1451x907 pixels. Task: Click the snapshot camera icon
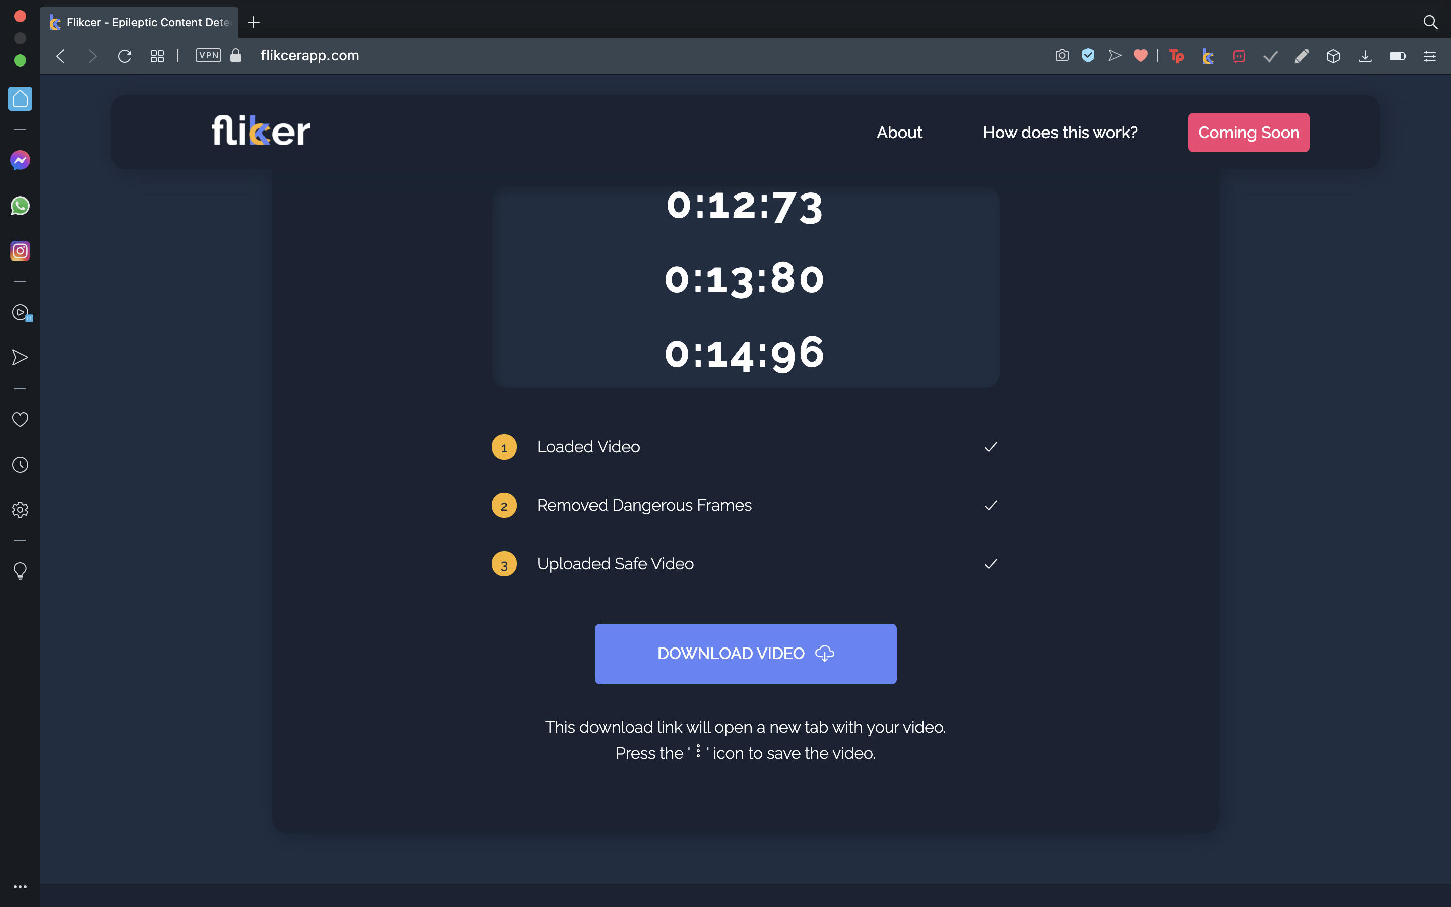point(1061,56)
